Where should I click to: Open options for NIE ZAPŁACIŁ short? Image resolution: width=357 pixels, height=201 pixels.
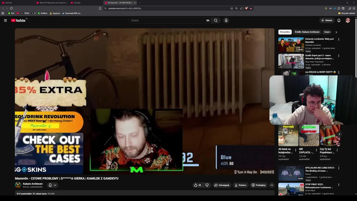point(316,150)
